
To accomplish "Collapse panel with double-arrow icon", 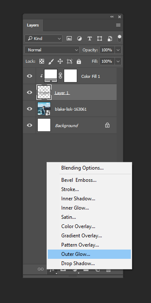I will pyautogui.click(x=112, y=17).
